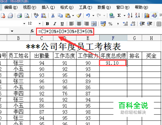The height and width of the screenshot is (125, 162).
Task: Open the Chart Wizard icon
Action: (x=147, y=16)
